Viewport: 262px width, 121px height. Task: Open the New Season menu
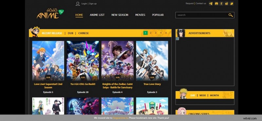[x=120, y=15]
